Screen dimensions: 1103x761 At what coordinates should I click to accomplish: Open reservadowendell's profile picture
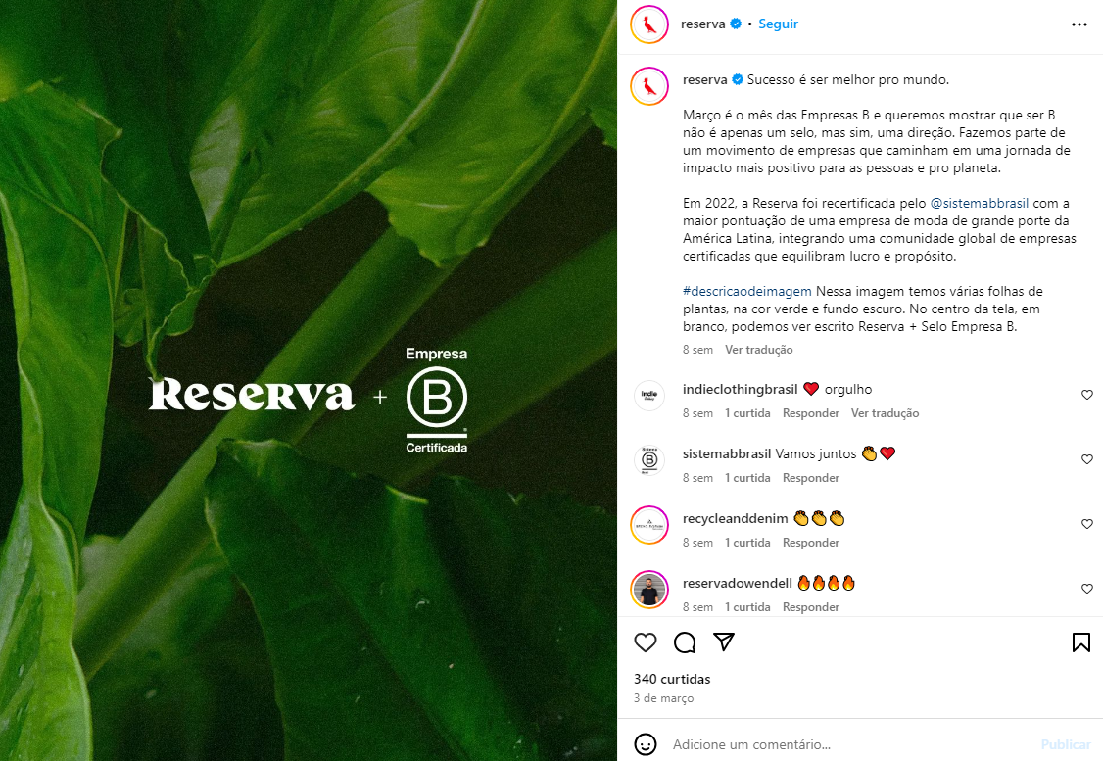[x=649, y=590]
